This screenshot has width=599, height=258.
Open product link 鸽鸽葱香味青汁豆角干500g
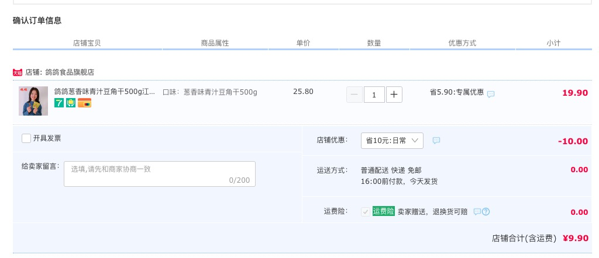[105, 92]
